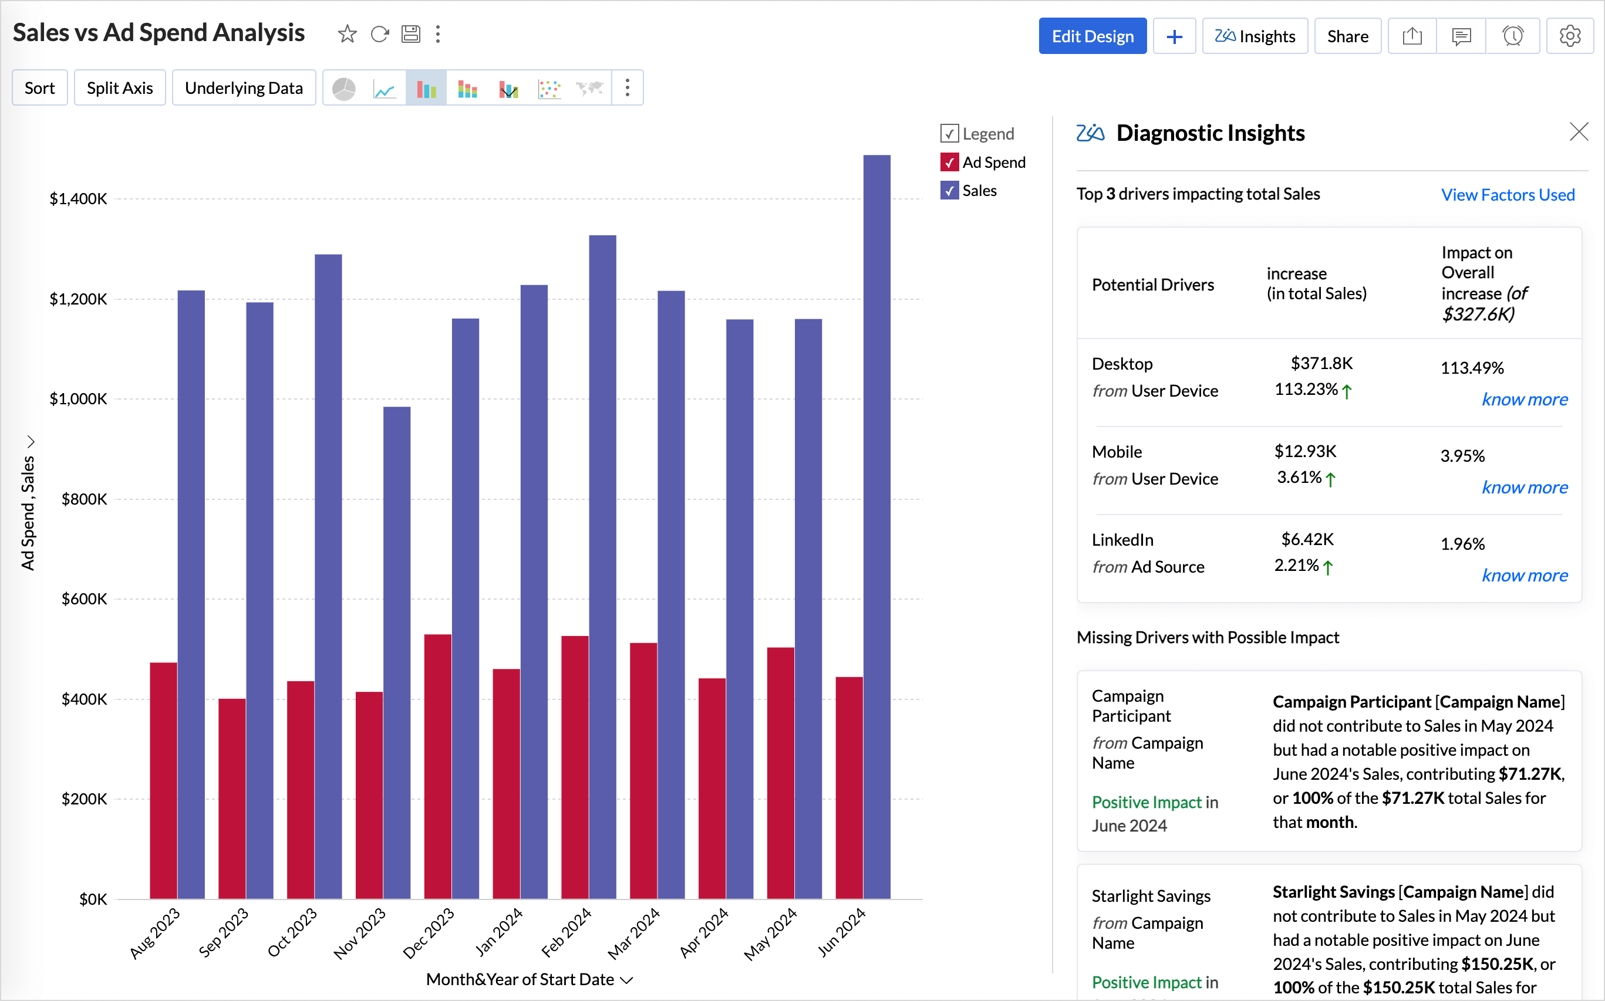This screenshot has height=1001, width=1605.
Task: Mark report as favorite with star
Action: pyautogui.click(x=347, y=34)
